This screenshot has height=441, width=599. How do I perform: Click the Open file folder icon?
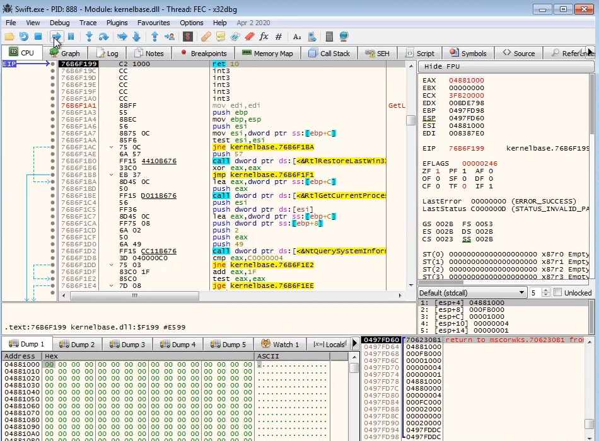[x=9, y=37]
